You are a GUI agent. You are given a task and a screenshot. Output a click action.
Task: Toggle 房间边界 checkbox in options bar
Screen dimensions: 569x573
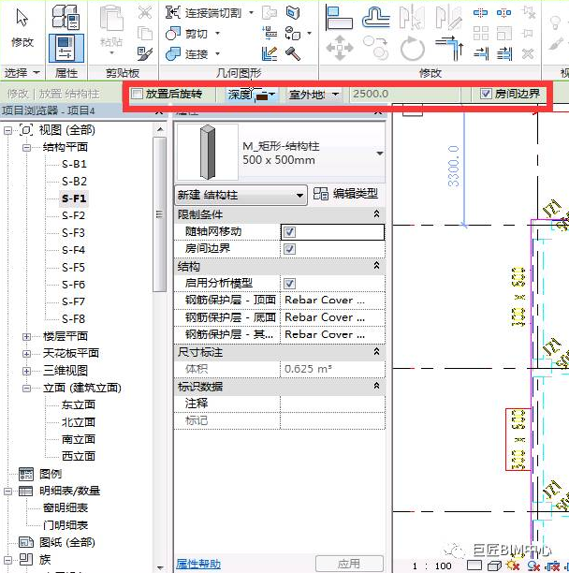[486, 94]
